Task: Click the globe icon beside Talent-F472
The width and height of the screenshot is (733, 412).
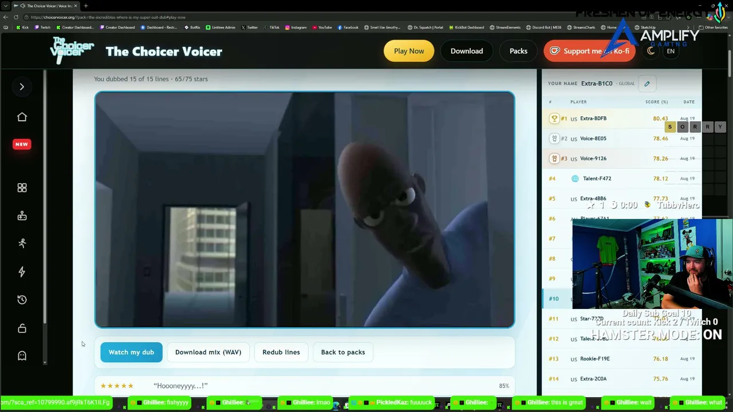Action: tap(575, 179)
